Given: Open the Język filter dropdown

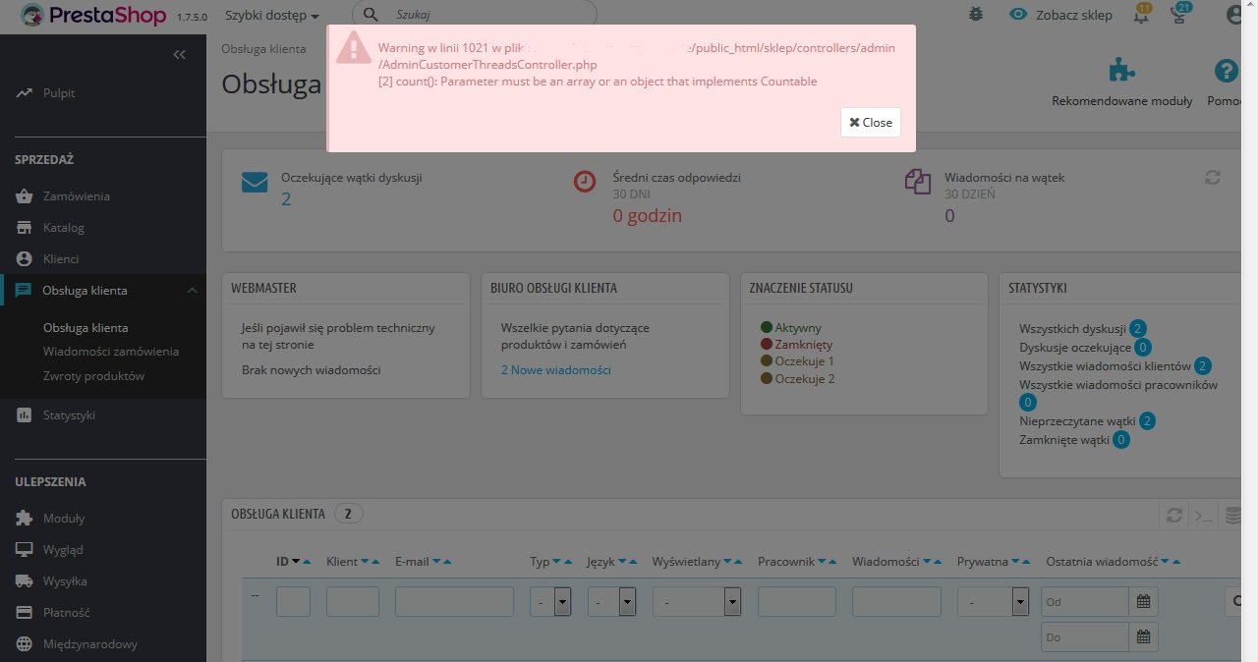Looking at the screenshot, I should point(611,601).
